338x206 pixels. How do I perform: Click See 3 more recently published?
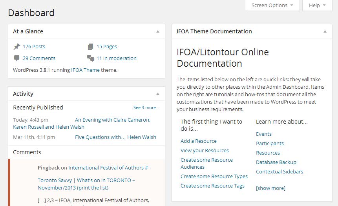point(146,108)
